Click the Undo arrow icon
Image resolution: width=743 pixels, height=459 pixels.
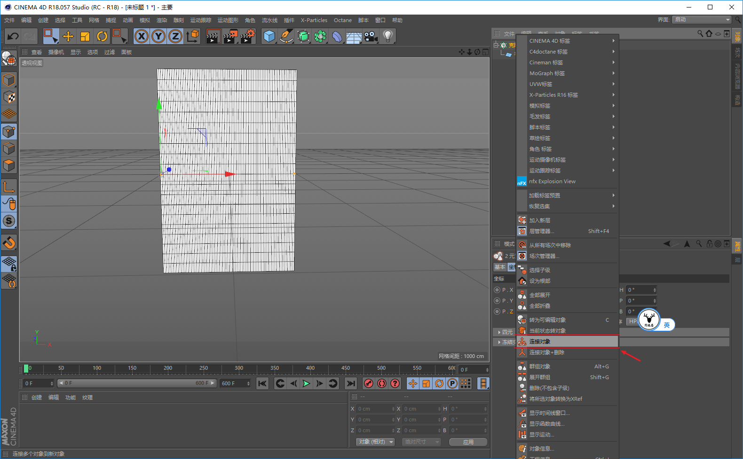pos(13,36)
